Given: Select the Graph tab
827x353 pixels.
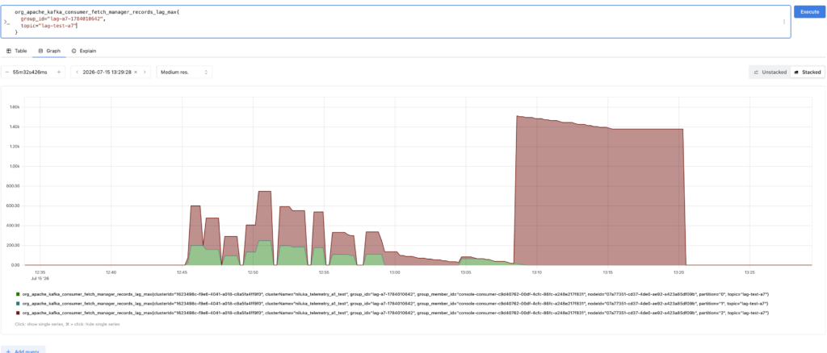Looking at the screenshot, I should (49, 51).
